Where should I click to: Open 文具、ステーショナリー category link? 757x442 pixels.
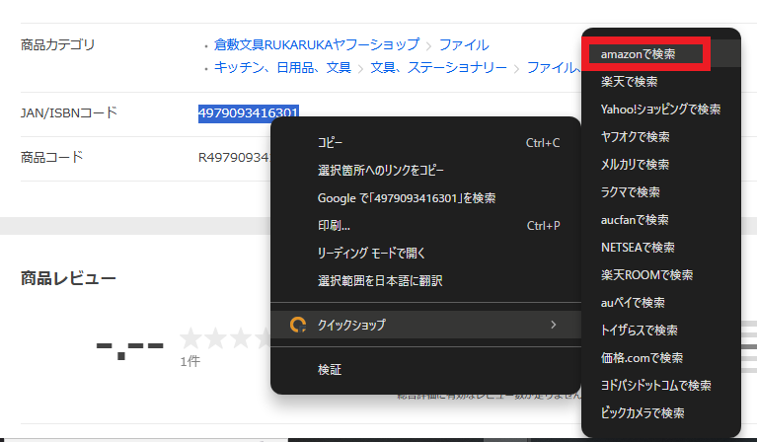click(438, 67)
